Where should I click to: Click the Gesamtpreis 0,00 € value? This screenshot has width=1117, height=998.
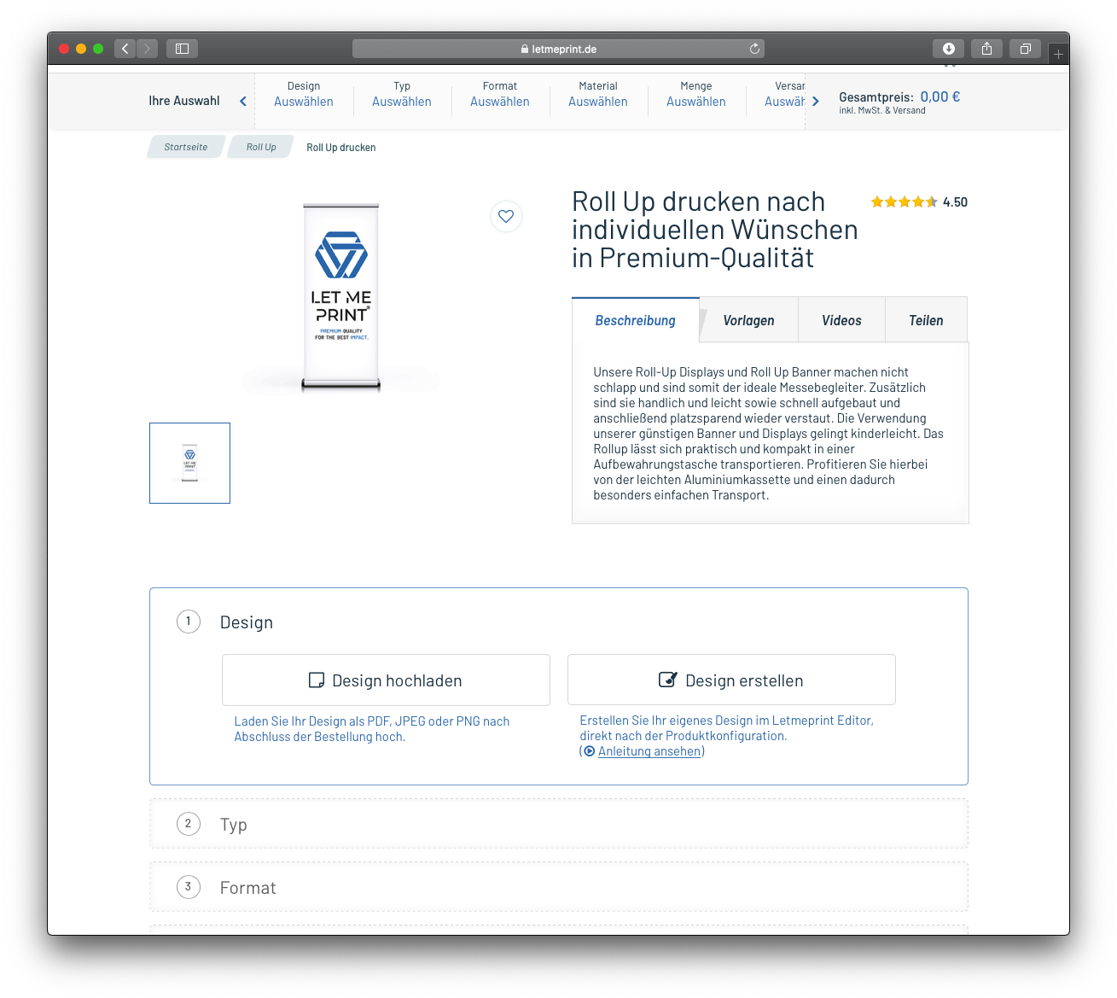click(x=940, y=96)
